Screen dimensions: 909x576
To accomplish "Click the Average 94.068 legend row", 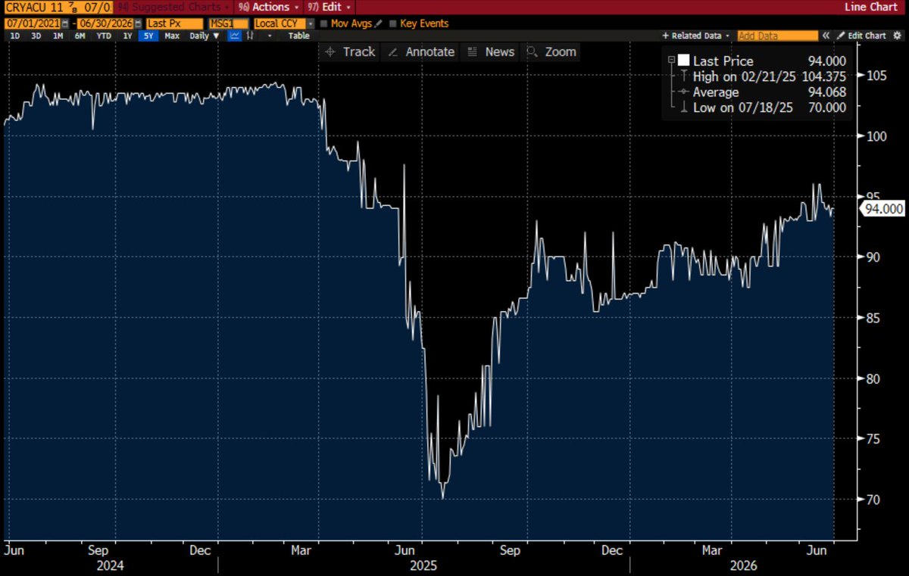I will coord(764,92).
